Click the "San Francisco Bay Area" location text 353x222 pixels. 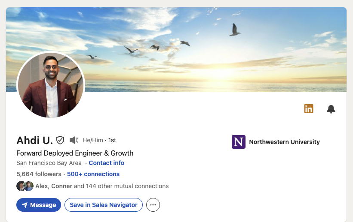[x=49, y=163]
